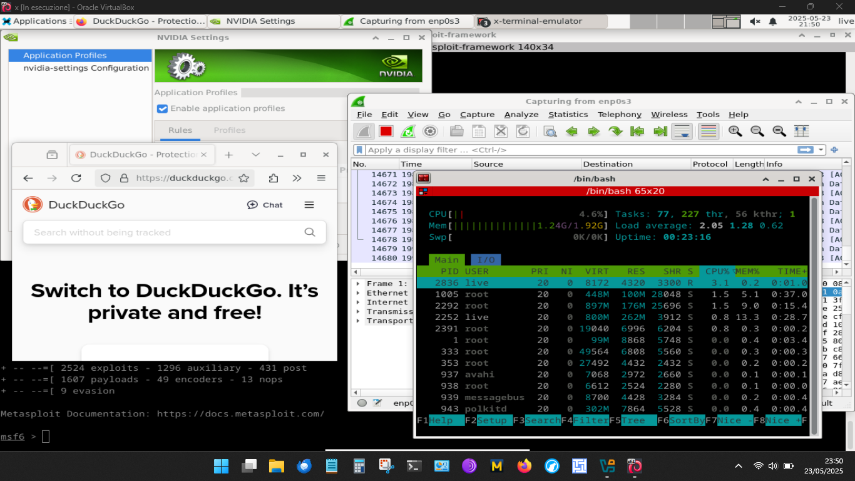Viewport: 855px width, 481px height.
Task: Bookmark the DuckDuckGo page with star
Action: pyautogui.click(x=243, y=178)
